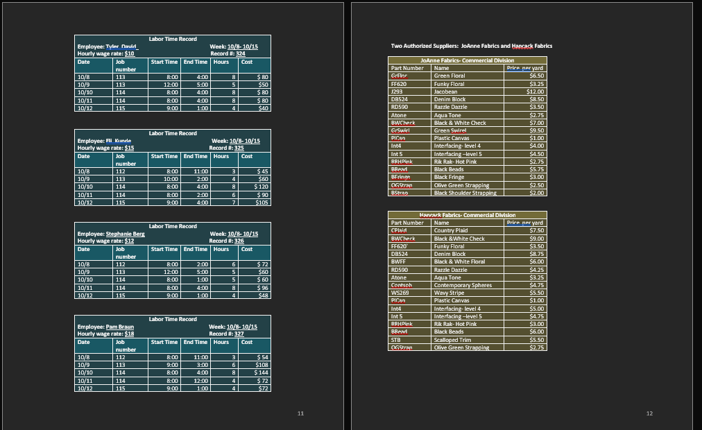Click employee name Stephanie Berg

[x=125, y=234]
